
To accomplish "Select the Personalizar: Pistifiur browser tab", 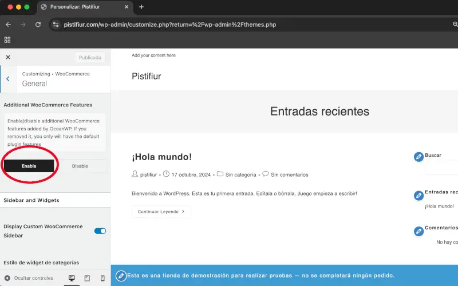I will pos(85,7).
